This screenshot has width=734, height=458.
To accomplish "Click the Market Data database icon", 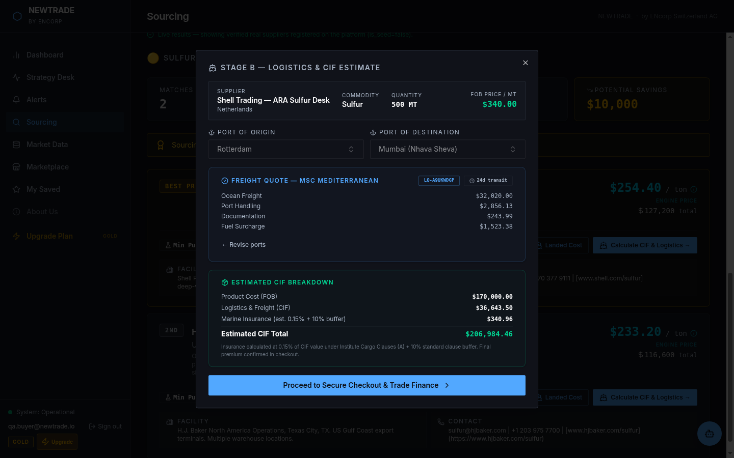I will (16, 145).
